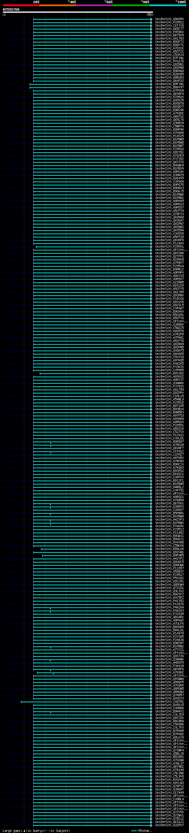Select hit label UniRef100_Q5BL39
189x833 pixels.
coord(170,754)
